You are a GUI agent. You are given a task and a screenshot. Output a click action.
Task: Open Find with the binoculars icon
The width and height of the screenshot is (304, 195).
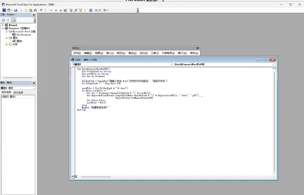click(x=35, y=10)
